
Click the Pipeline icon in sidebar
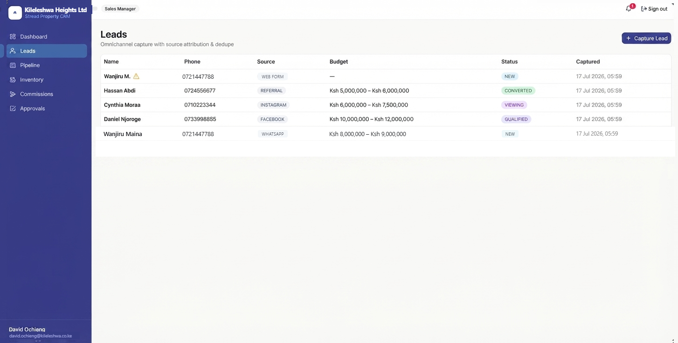[x=13, y=65]
